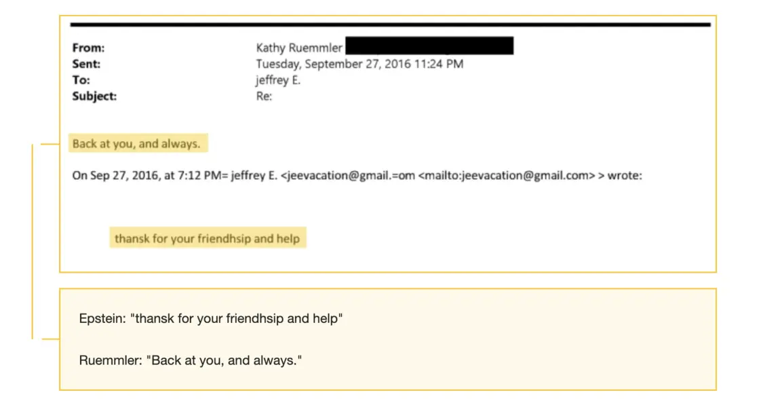This screenshot has height=401, width=763.
Task: Click the subject value Re:
Action: point(264,96)
